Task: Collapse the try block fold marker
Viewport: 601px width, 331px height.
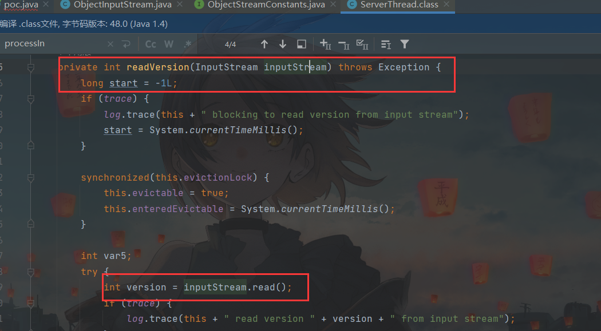Action: pos(30,272)
